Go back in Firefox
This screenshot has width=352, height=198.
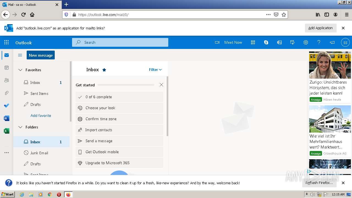click(5, 15)
